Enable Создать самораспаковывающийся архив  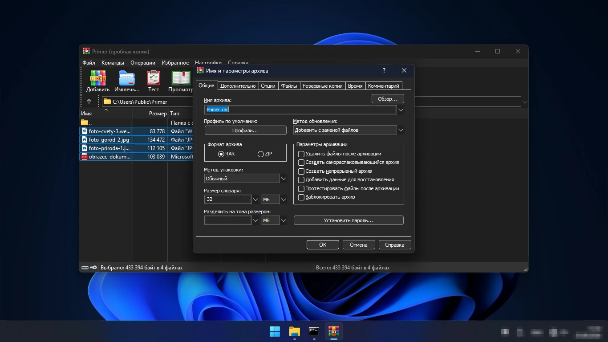tap(301, 163)
